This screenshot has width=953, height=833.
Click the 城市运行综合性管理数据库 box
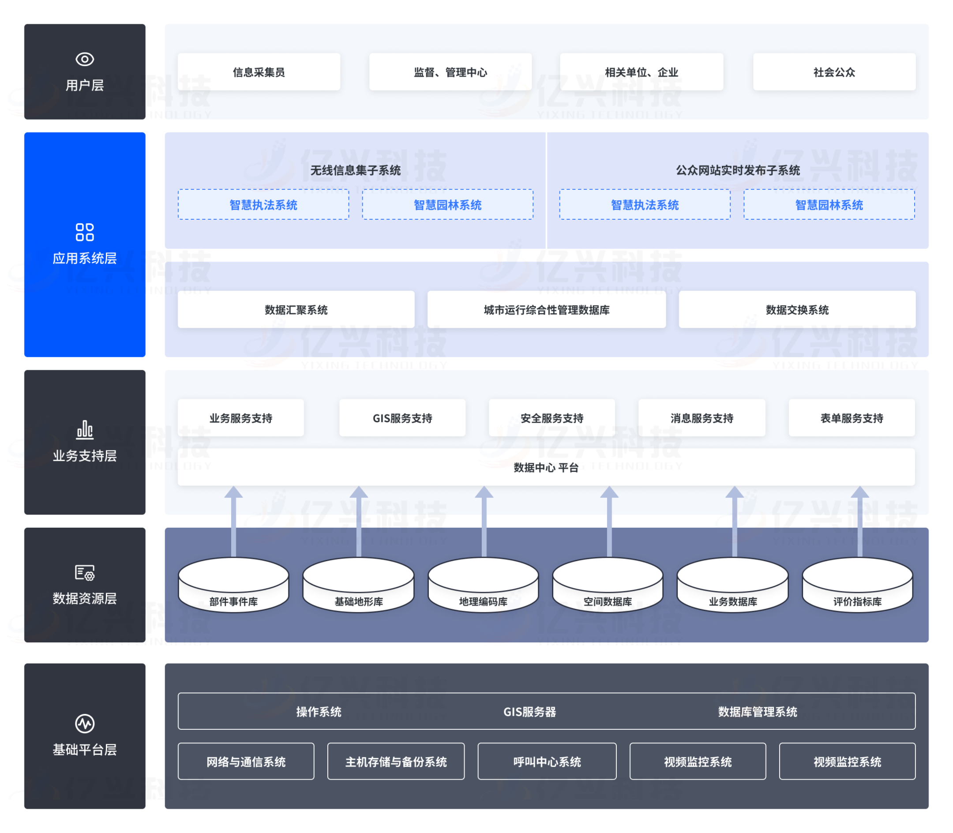click(x=547, y=310)
